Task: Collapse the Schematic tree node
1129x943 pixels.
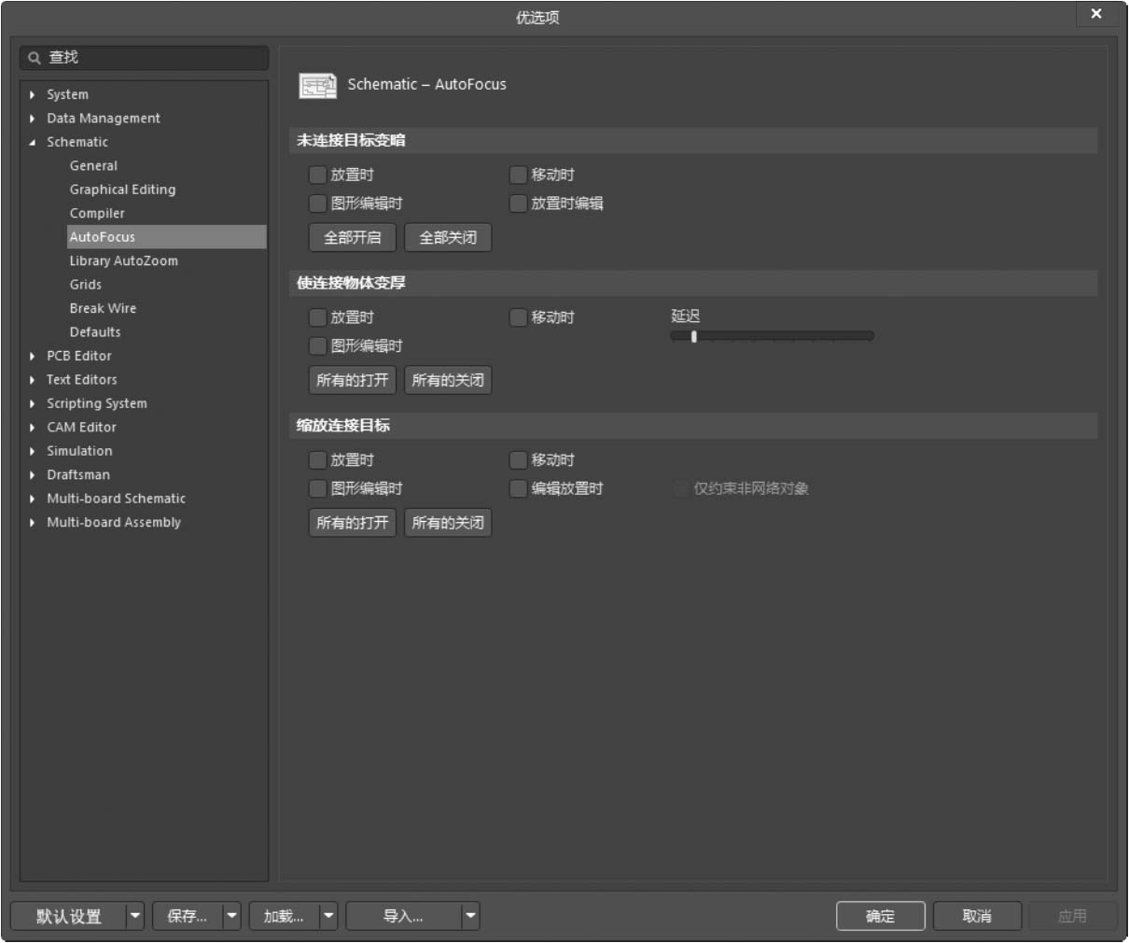Action: [33, 143]
